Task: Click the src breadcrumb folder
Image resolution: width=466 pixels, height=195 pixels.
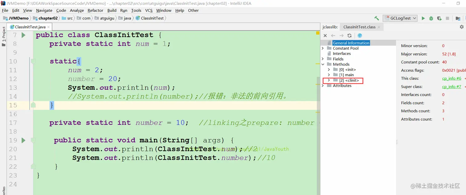Action: tap(67, 18)
